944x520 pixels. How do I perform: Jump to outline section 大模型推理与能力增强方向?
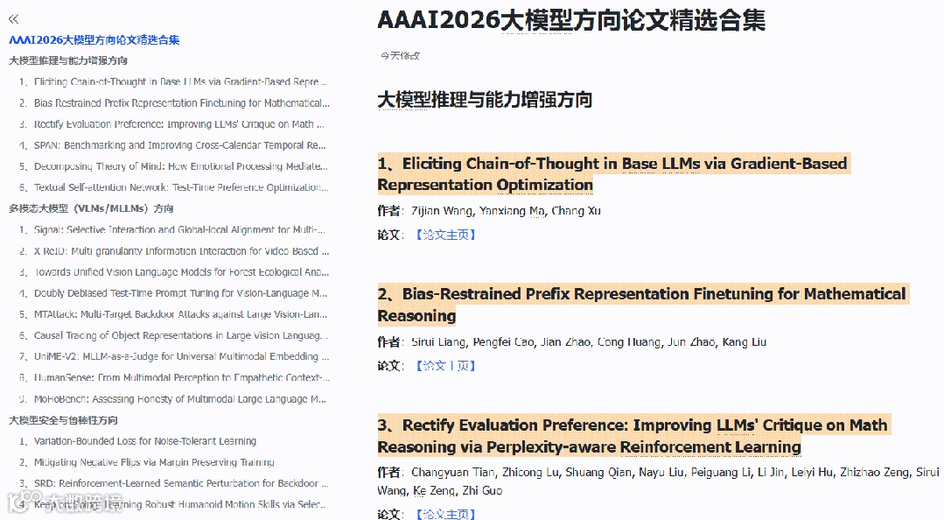pos(68,60)
